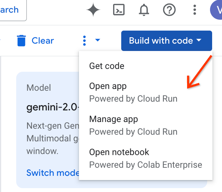
Task: Click the Model card heading
Action: click(39, 88)
